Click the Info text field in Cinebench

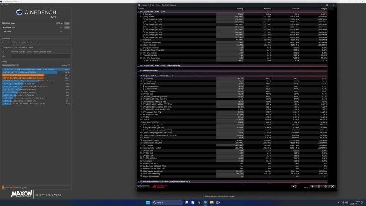[x=41, y=56]
